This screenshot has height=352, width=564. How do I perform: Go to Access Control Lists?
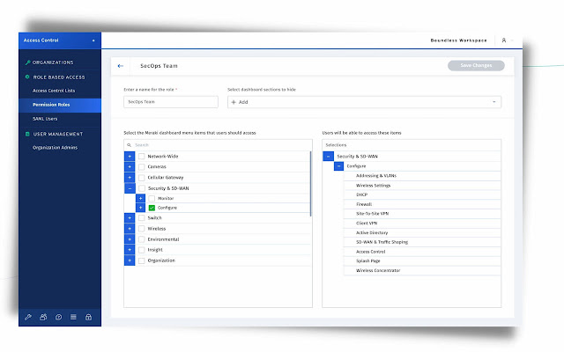click(x=54, y=91)
